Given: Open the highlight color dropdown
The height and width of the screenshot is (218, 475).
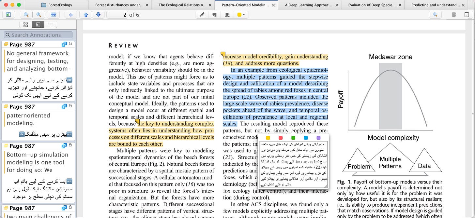Looking at the screenshot, I should pyautogui.click(x=241, y=15).
